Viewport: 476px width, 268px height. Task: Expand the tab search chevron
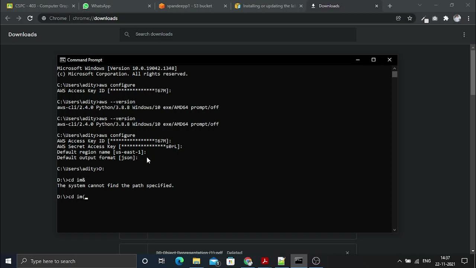click(x=420, y=5)
